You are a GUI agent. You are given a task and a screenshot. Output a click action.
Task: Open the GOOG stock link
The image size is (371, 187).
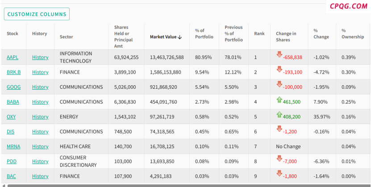(x=14, y=87)
